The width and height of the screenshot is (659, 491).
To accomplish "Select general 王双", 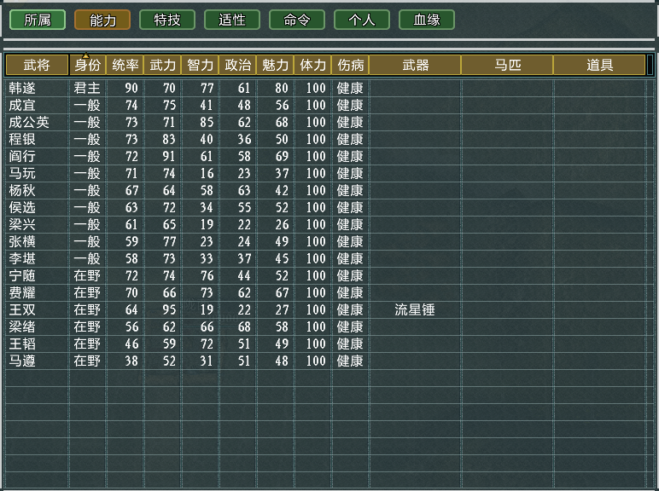I will (x=22, y=309).
